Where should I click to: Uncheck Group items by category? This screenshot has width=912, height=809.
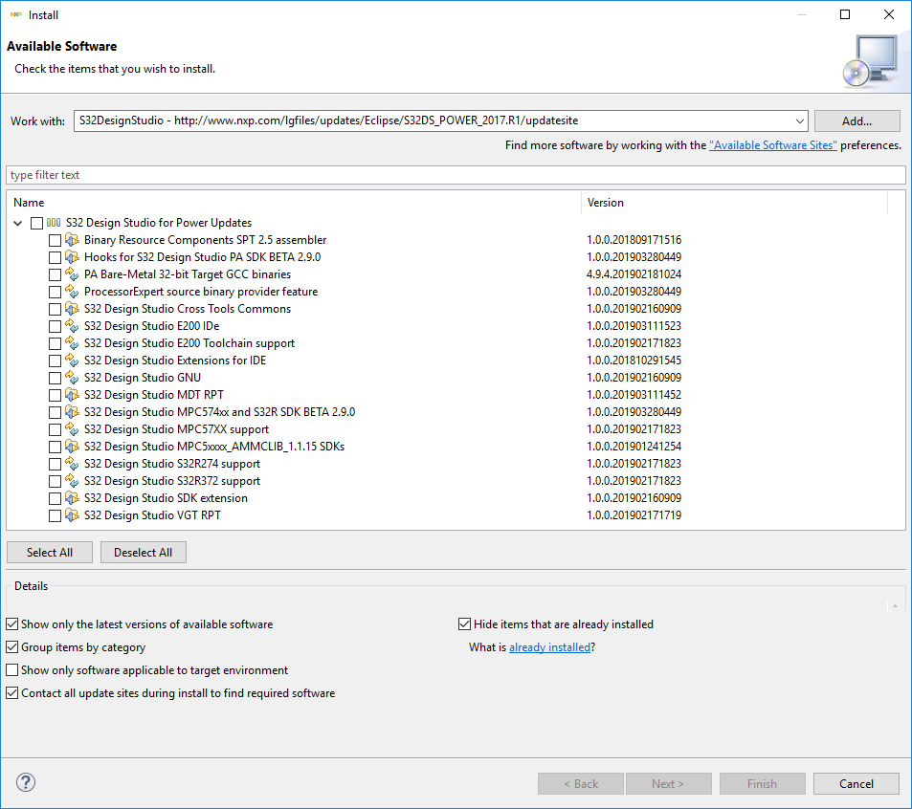(x=12, y=647)
